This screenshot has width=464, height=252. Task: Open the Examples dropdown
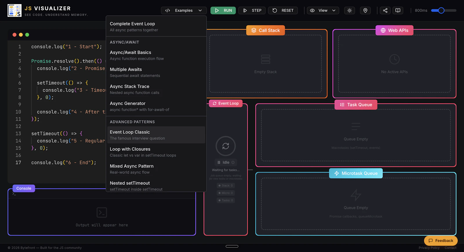pyautogui.click(x=184, y=10)
